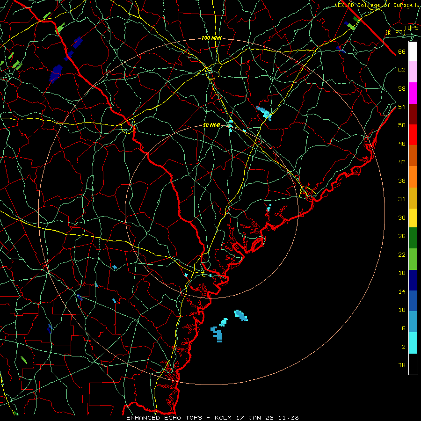
Task: Click the '100 NMI' range ring label
Action: pos(211,38)
